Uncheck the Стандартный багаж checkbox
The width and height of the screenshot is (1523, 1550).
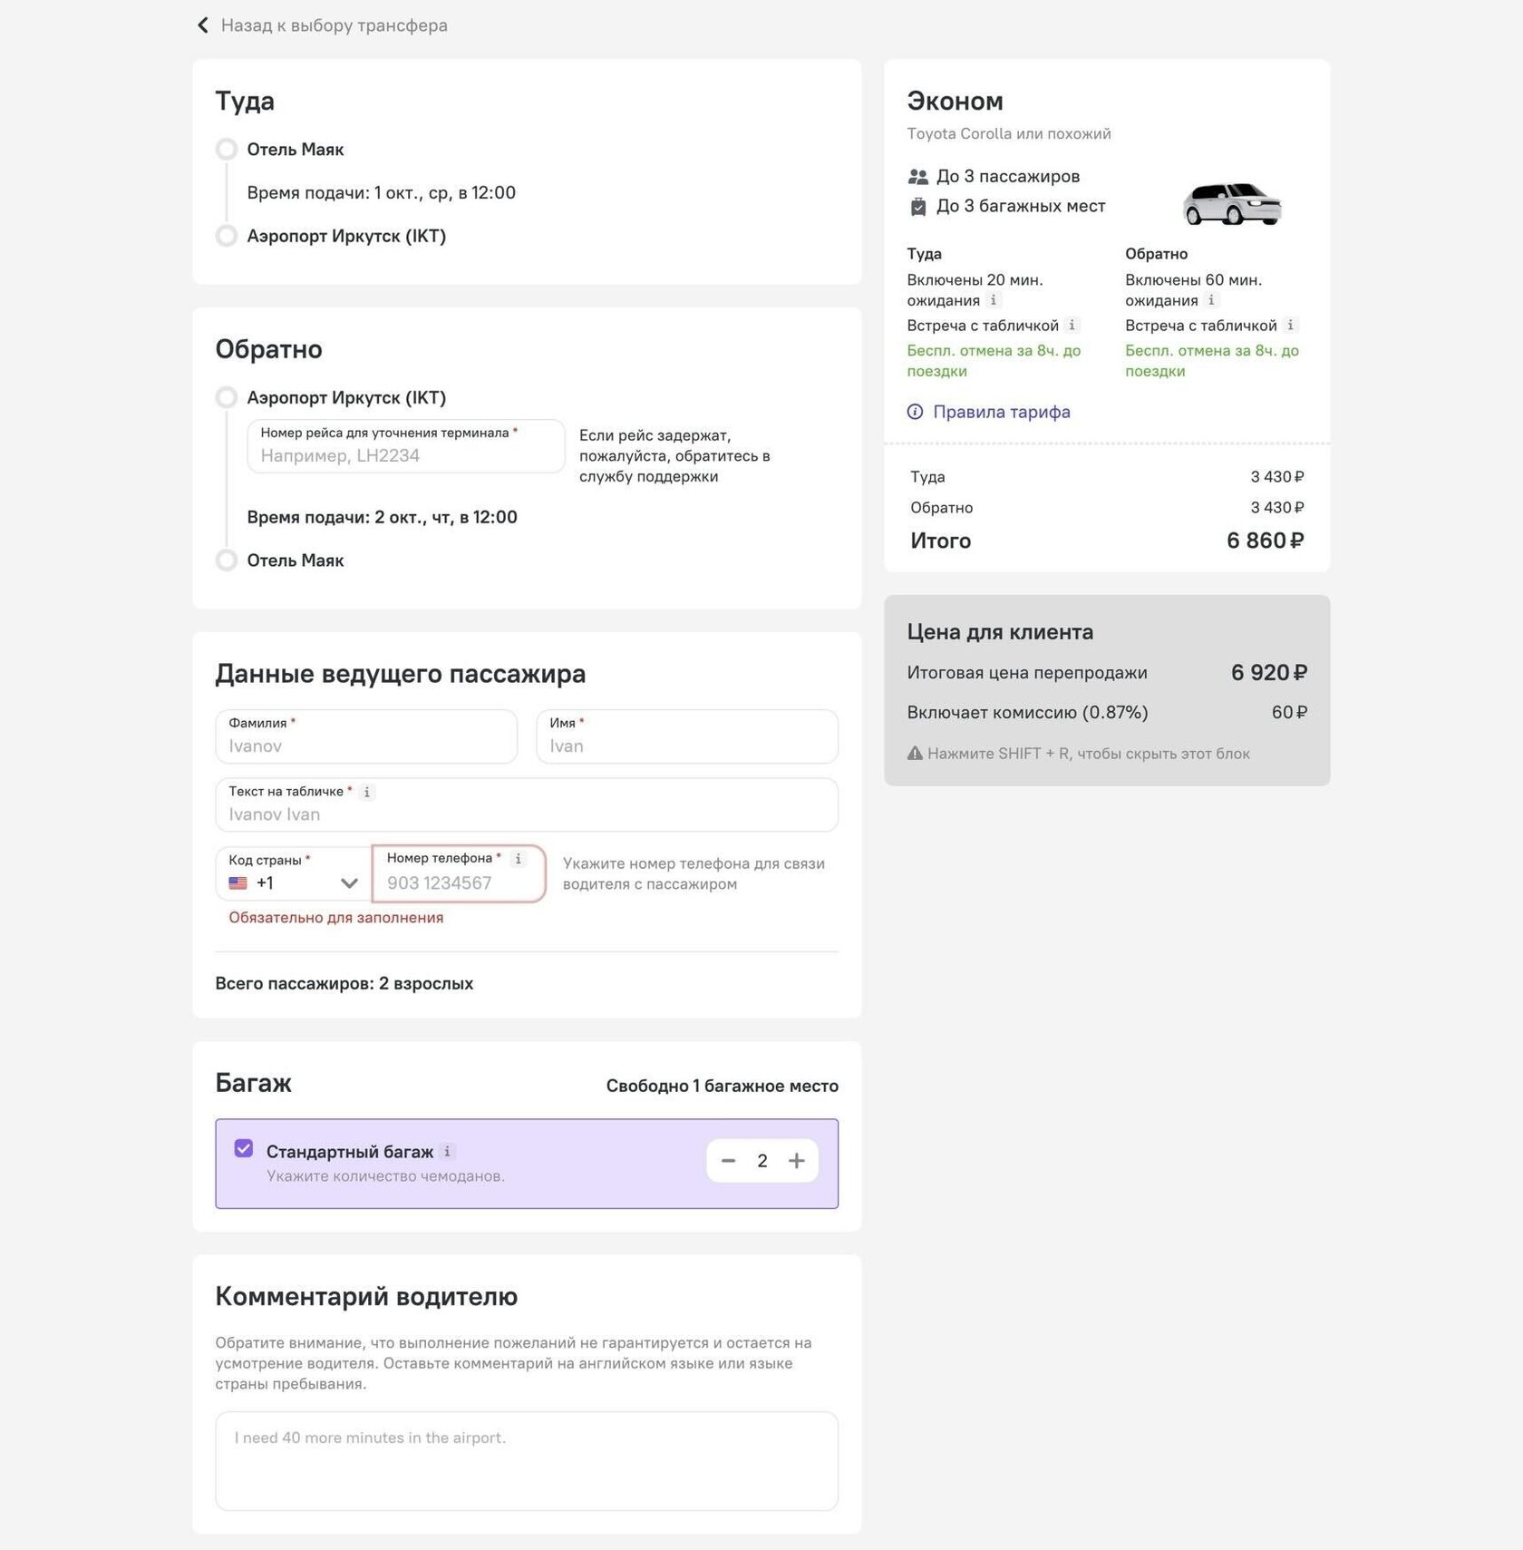point(244,1148)
